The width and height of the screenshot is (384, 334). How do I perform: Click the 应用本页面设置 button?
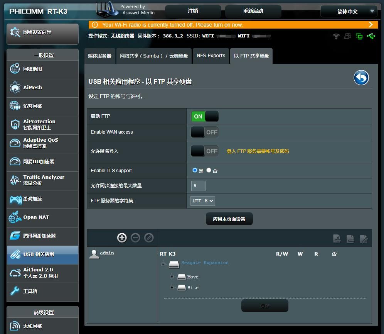pos(229,219)
